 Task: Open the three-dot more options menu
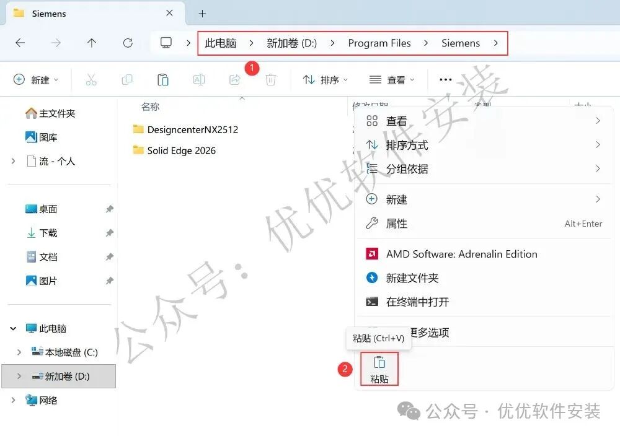(446, 80)
